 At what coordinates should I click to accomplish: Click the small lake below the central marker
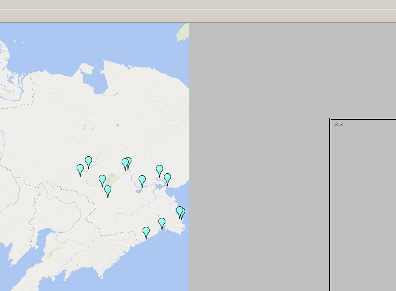(139, 191)
